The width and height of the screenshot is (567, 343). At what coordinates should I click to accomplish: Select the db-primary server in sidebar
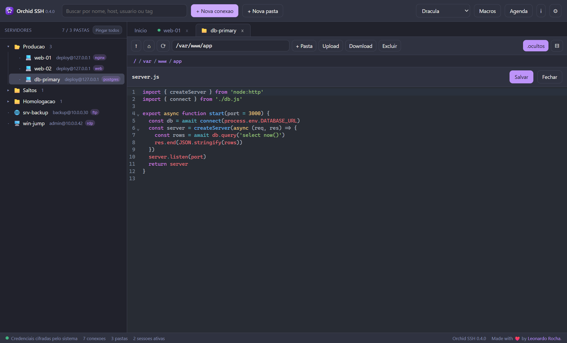coord(67,79)
